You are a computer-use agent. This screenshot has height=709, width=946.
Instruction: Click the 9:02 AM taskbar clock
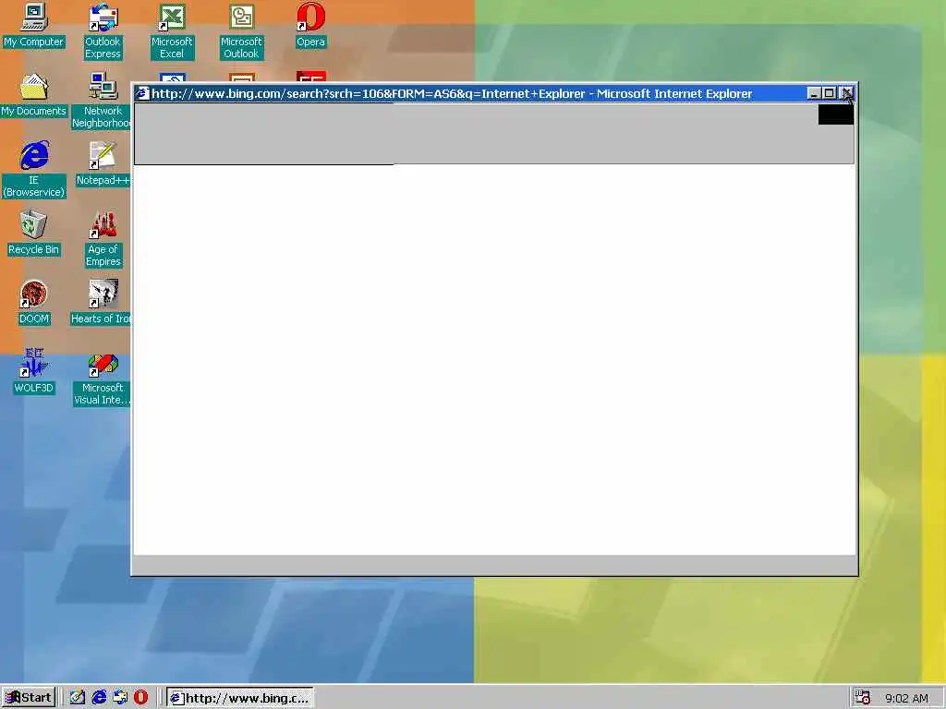click(906, 699)
